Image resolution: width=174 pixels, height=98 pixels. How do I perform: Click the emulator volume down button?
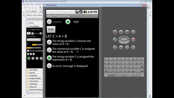[121, 32]
